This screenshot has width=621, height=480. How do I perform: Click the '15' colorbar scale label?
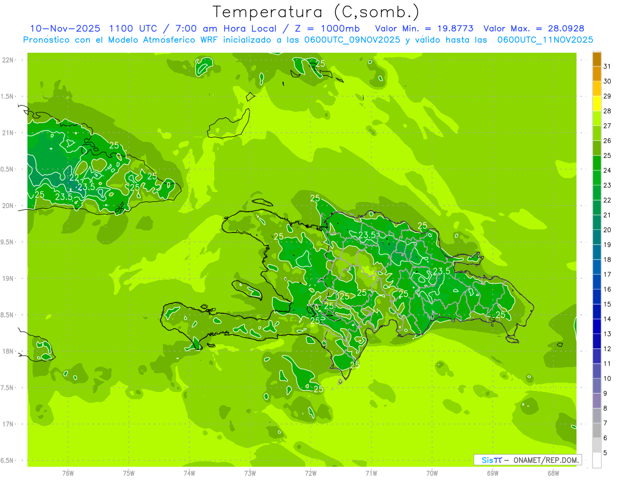point(608,304)
